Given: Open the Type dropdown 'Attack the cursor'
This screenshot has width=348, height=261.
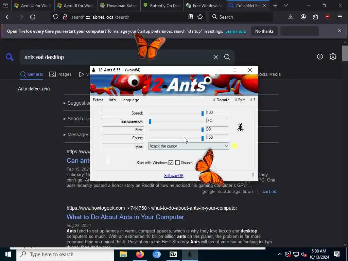Looking at the screenshot, I should [189, 146].
